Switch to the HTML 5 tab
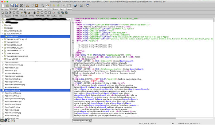Viewport: 215px width, 125px height. pyautogui.click(x=22, y=9)
